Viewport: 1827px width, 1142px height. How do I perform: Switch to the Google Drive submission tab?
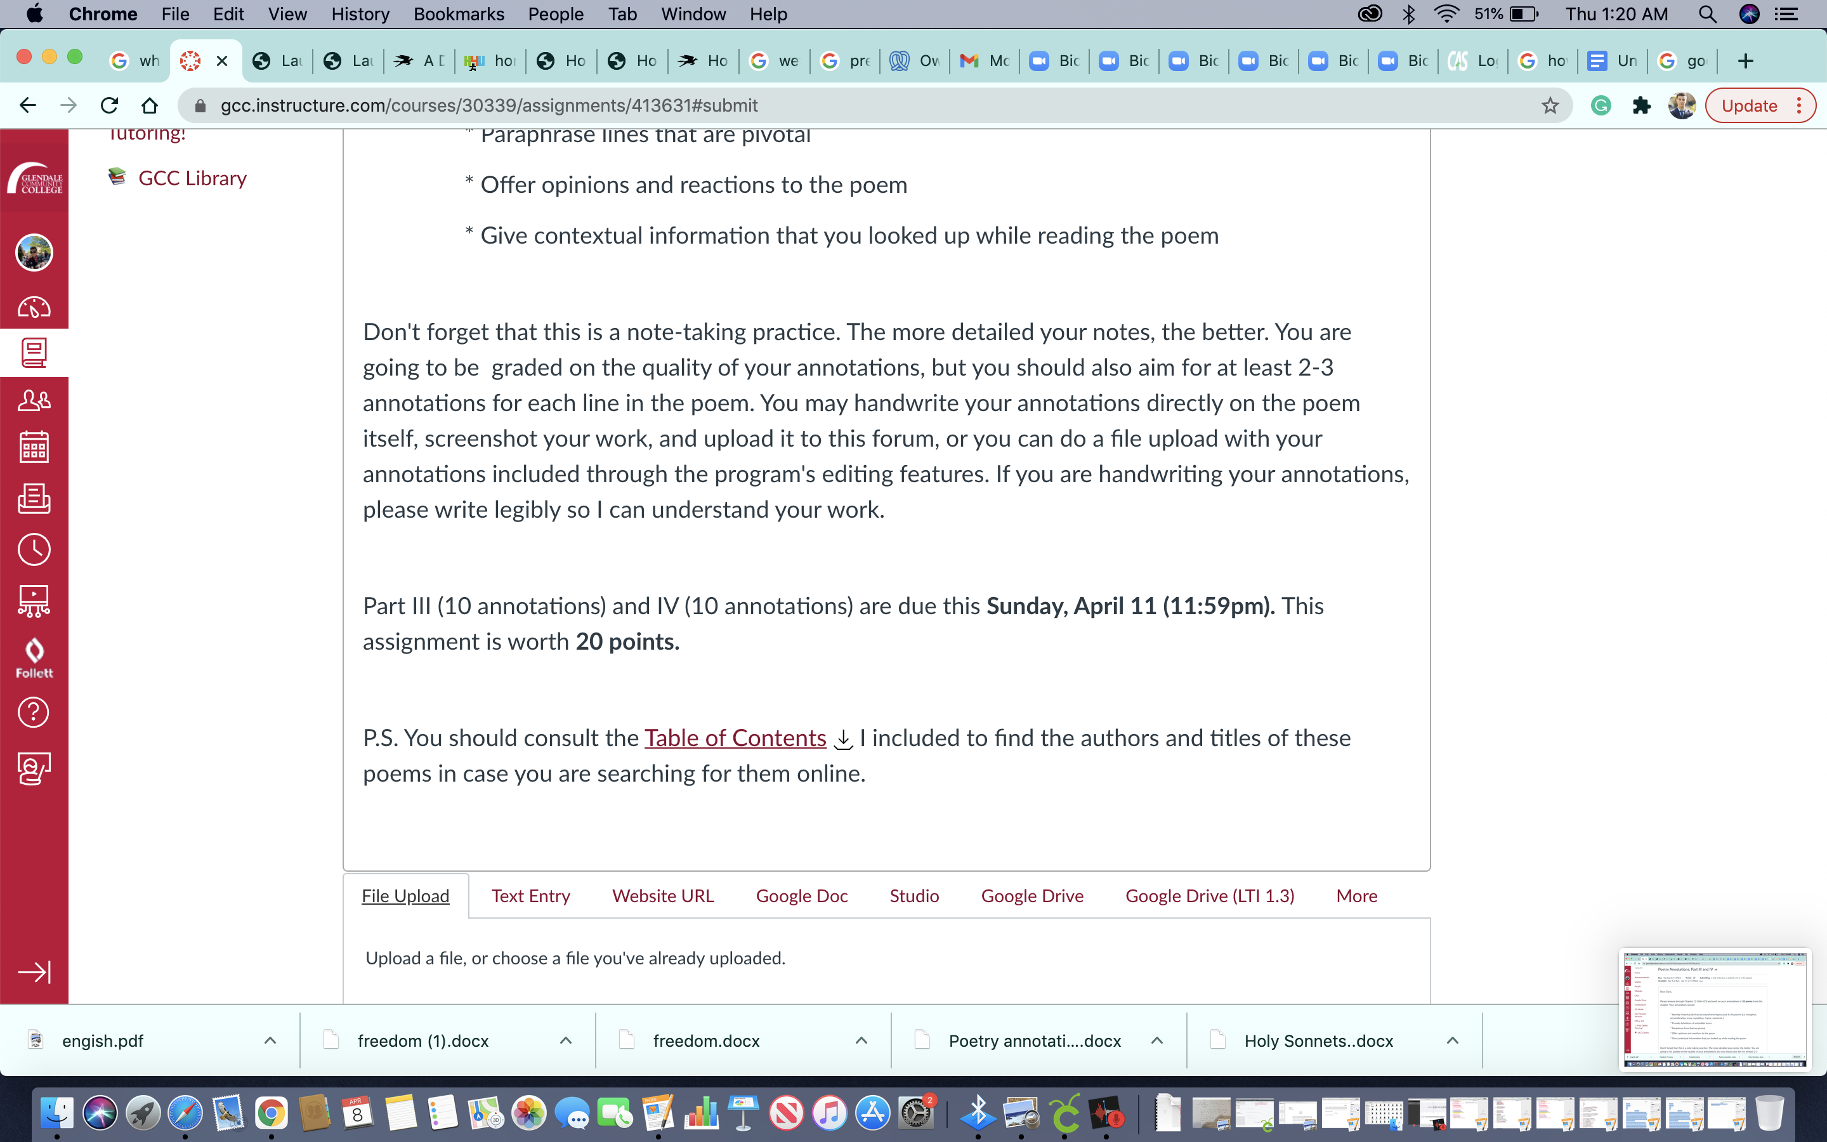[x=1031, y=896]
